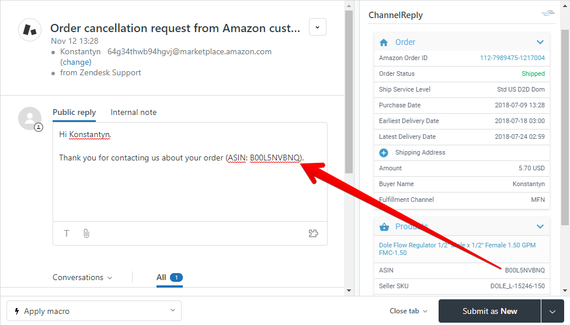Collapse the Products section chevron
The image size is (570, 325).
coord(540,226)
